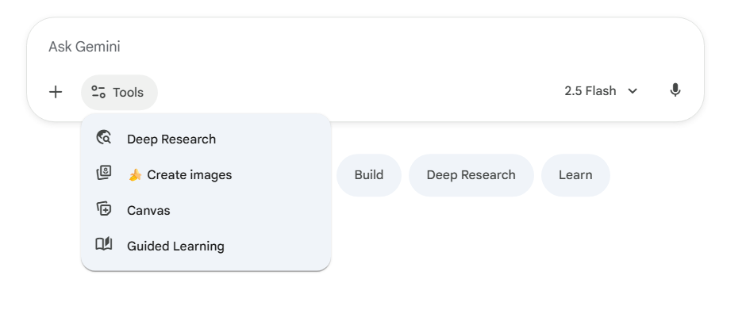
Task: Choose Guided Learning text in Tools menu
Action: pos(175,246)
